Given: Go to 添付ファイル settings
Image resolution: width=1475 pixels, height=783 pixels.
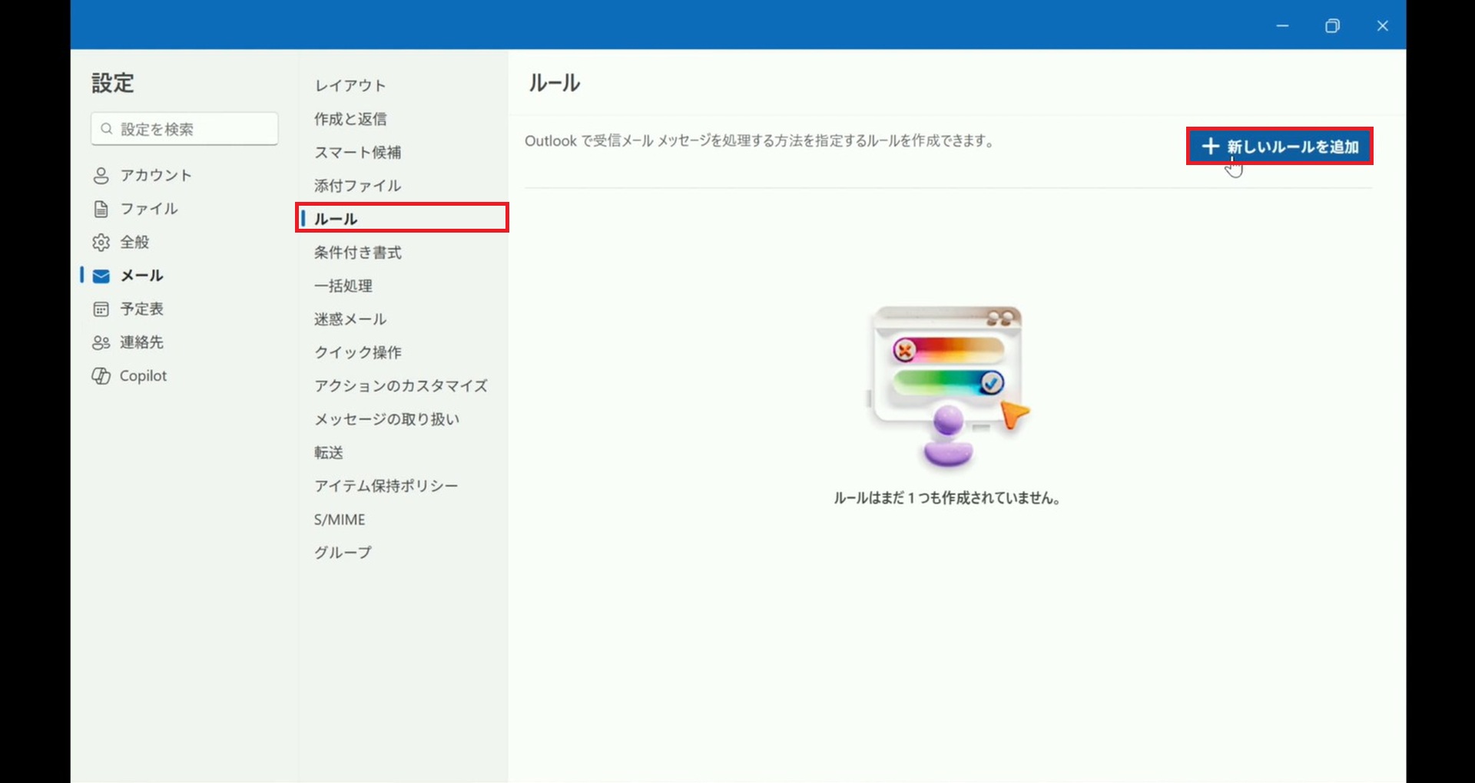Looking at the screenshot, I should (x=357, y=186).
